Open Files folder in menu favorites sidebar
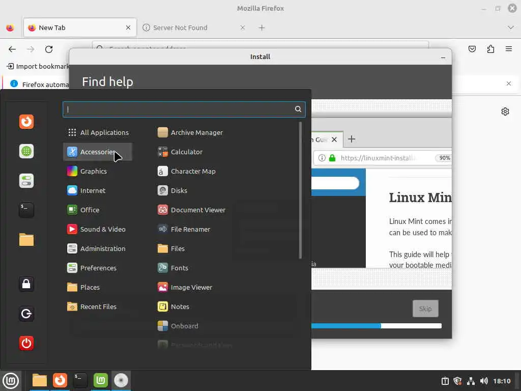This screenshot has height=391, width=521. click(26, 240)
